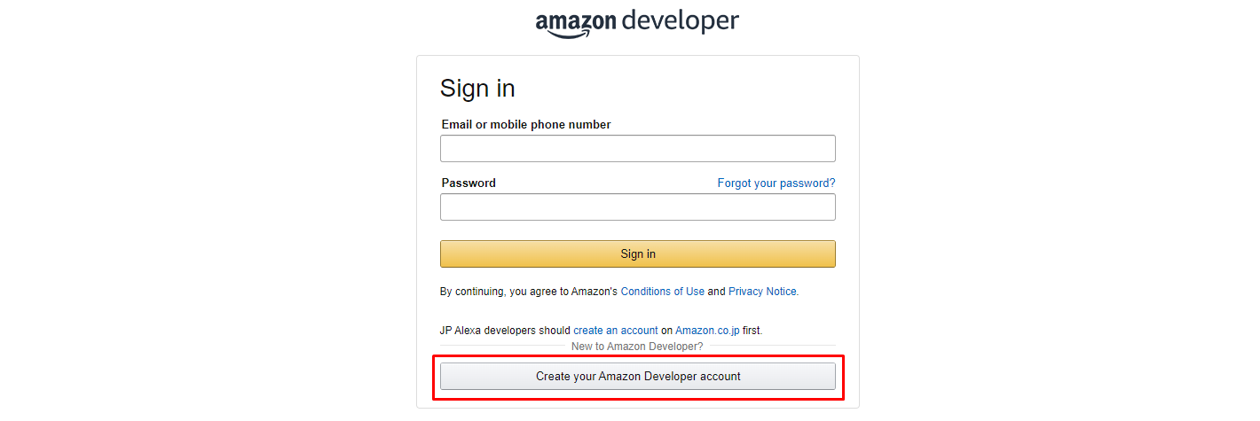Image resolution: width=1260 pixels, height=421 pixels.
Task: Click the Email or mobile phone number label
Action: click(526, 125)
